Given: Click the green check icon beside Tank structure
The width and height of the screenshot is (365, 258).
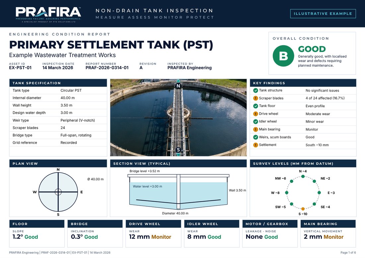Looking at the screenshot, I should tap(256, 91).
